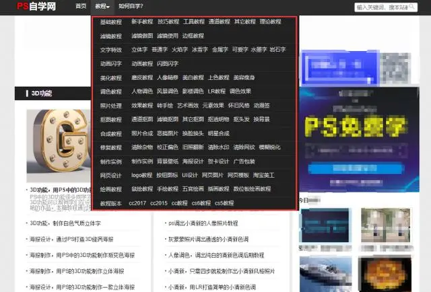The height and width of the screenshot is (292, 431).
Task: Open 通道教程 in the dropdown menu
Action: 220,22
